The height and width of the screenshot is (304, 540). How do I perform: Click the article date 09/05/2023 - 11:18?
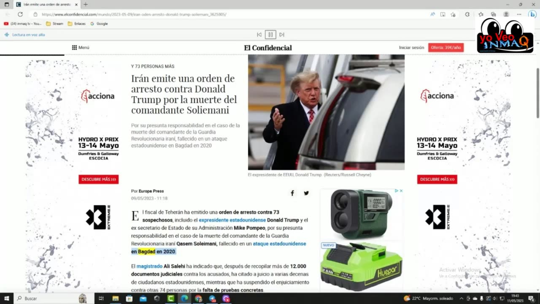(x=149, y=198)
